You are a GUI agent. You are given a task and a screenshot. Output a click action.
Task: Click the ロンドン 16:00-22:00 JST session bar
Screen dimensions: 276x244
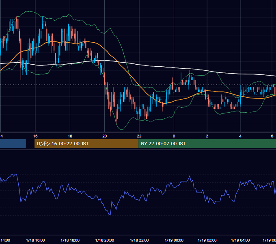(86, 144)
